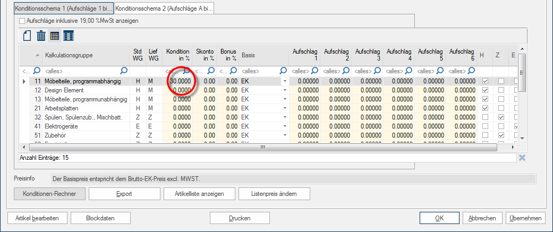553x232 pixels.
Task: Open the Konditionen-Rechner
Action: click(49, 194)
